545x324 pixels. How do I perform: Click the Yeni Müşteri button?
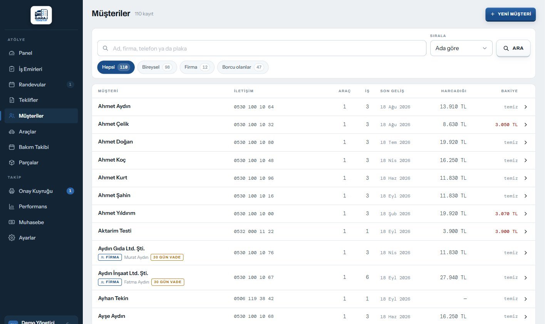510,14
